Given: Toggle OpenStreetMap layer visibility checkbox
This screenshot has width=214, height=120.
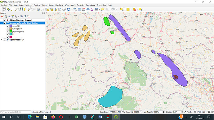Looking at the screenshot, I should (x=5, y=40).
